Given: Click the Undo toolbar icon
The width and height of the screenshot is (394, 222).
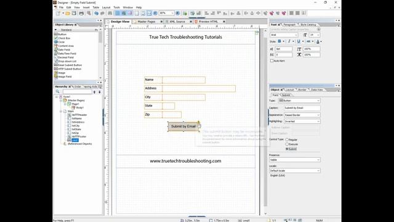Looking at the screenshot, I should pos(96,13).
